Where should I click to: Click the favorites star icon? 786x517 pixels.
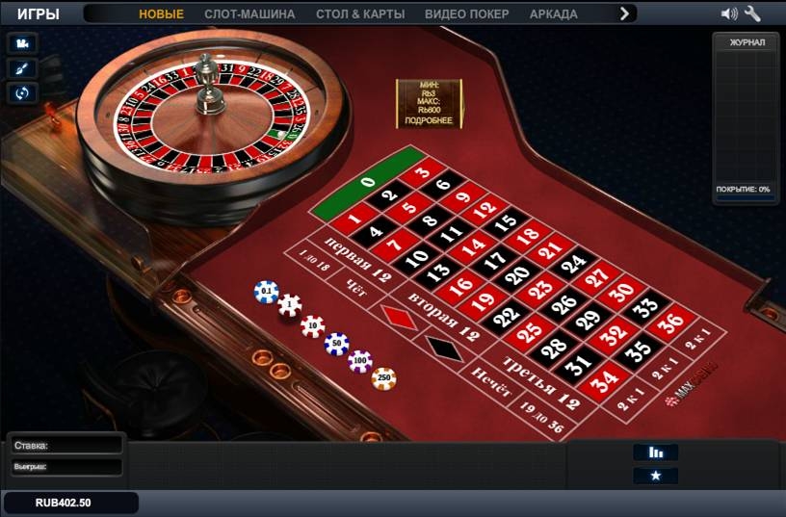click(656, 476)
